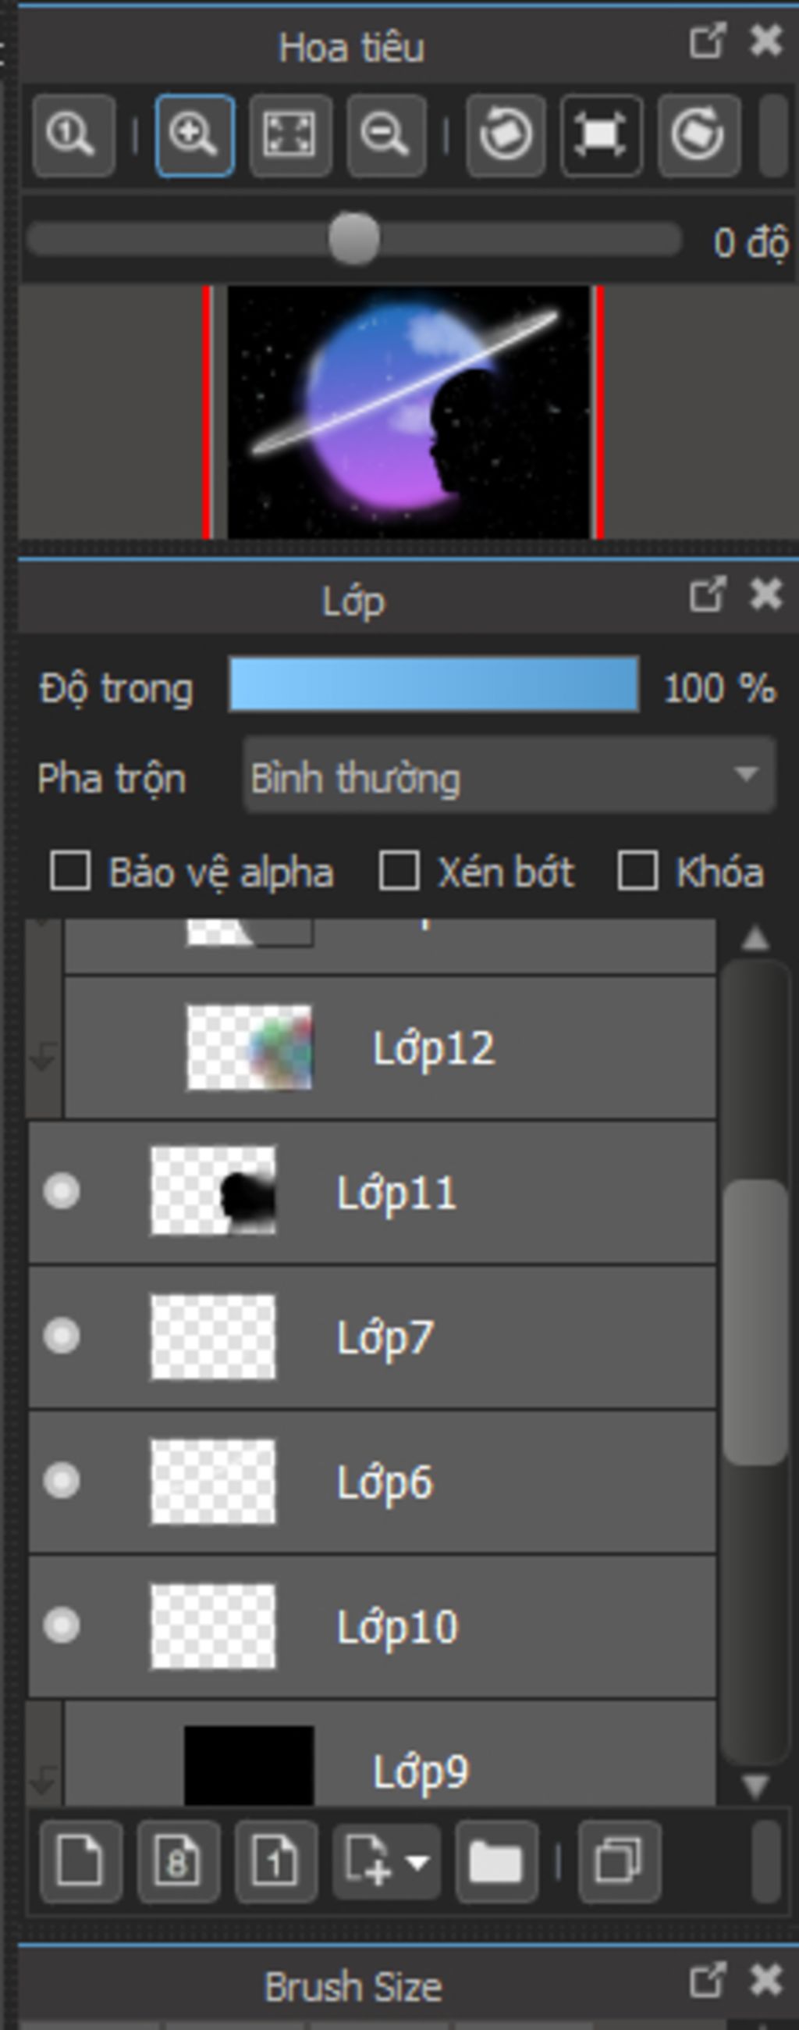
Task: Add new color layer icon
Action: pos(80,1862)
